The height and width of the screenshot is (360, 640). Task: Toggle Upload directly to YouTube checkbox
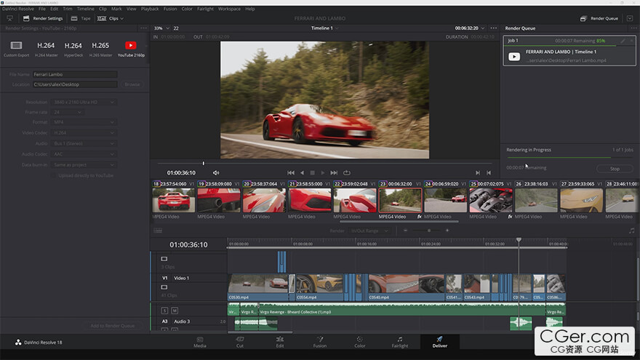coord(54,175)
